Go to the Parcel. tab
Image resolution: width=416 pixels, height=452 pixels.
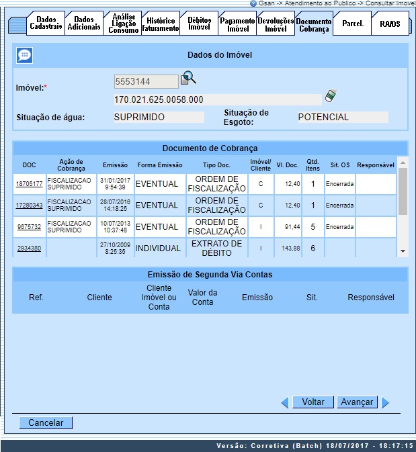pos(352,24)
